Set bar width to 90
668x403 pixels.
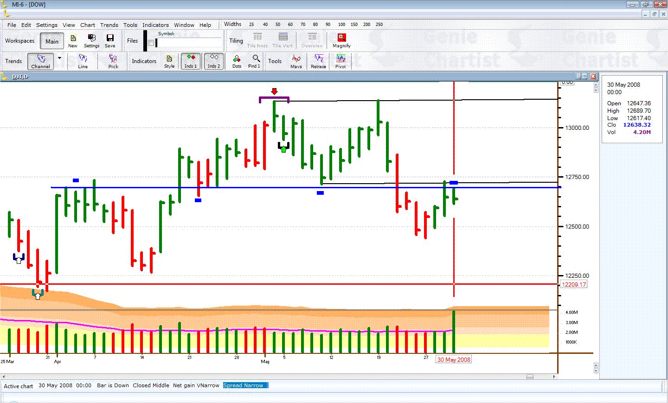tap(328, 25)
